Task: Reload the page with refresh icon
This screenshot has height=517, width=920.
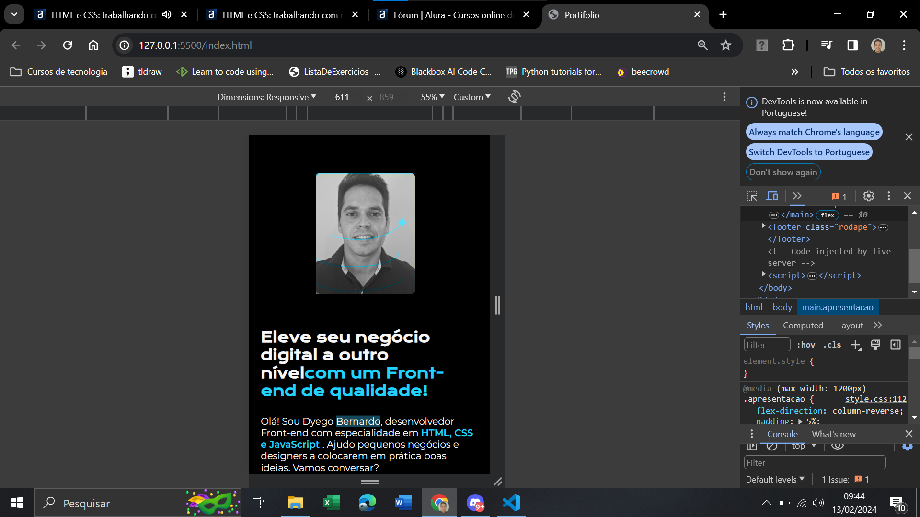Action: 68,45
